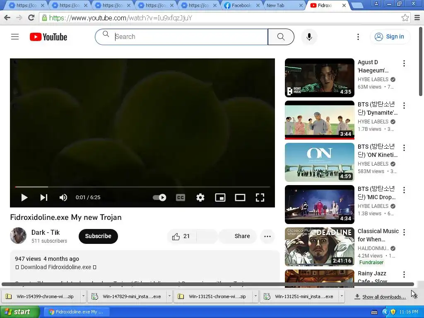Subscribe to Dark - Tik channel
Screen dimensions: 424x318
(98, 236)
